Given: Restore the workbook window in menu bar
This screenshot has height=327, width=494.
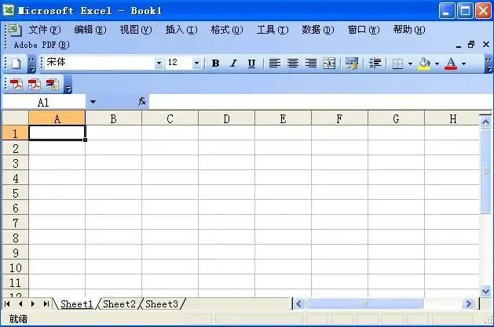Looking at the screenshot, I should (x=471, y=45).
